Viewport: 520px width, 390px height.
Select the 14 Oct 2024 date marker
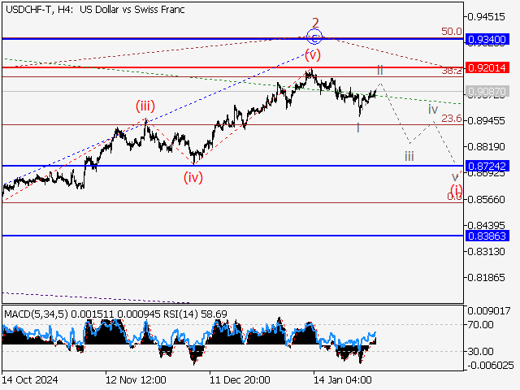coord(29,379)
